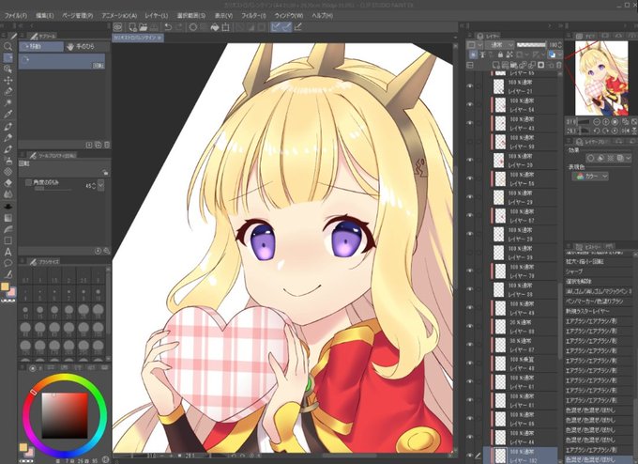Open the Animation menu

pos(119,15)
